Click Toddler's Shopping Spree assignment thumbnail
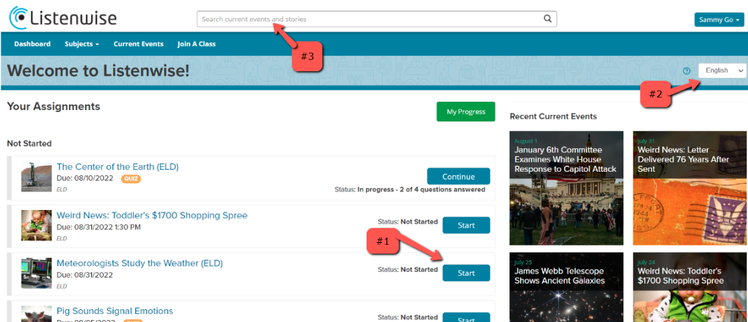This screenshot has width=748, height=322. (36, 225)
